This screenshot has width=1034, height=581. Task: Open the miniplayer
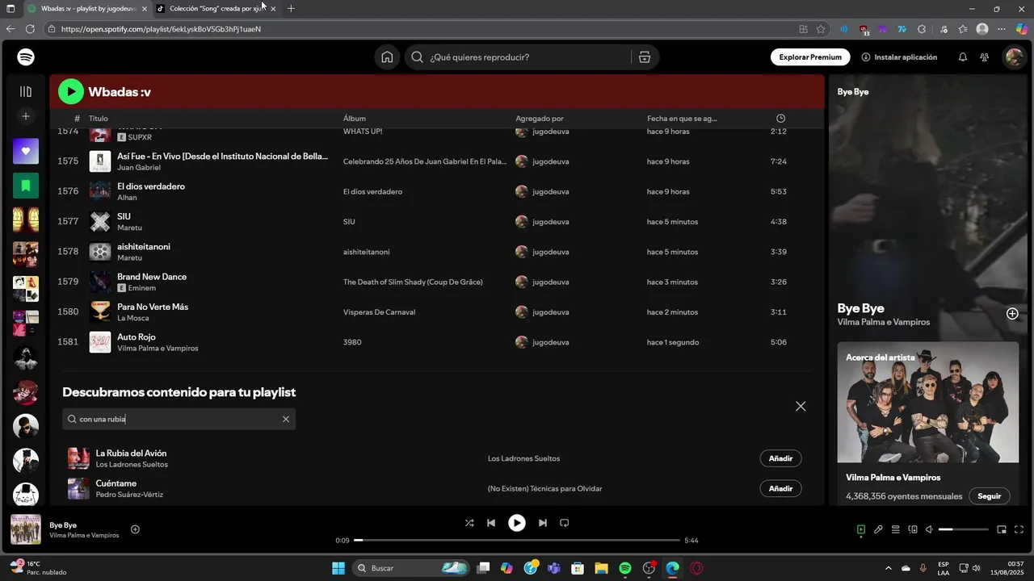click(1002, 529)
